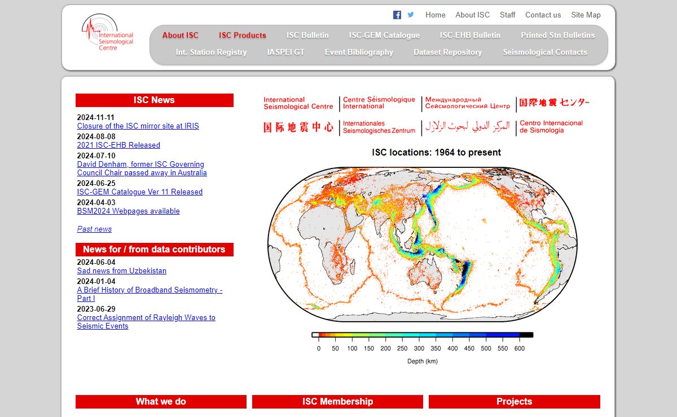The width and height of the screenshot is (677, 417).
Task: Open Correct Assignment of Rayleigh Waves link
Action: (x=146, y=322)
